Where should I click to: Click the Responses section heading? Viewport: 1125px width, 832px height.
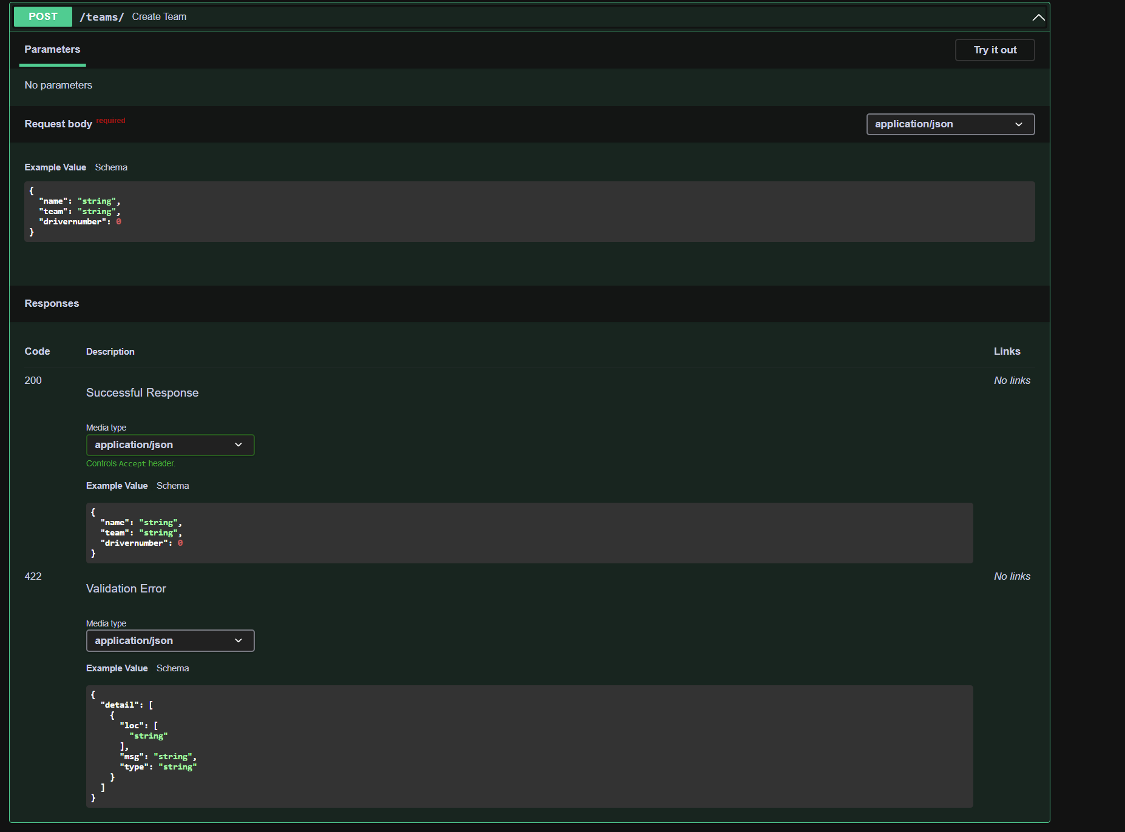click(52, 303)
